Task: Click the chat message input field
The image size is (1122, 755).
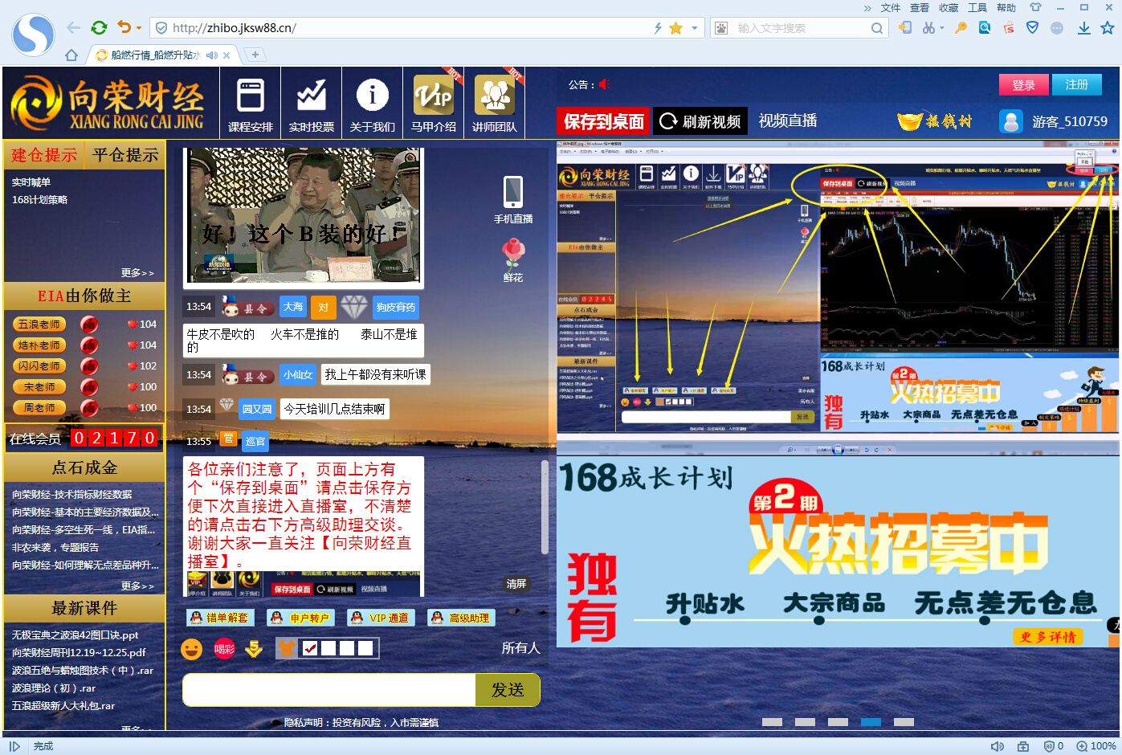Action: [x=329, y=690]
